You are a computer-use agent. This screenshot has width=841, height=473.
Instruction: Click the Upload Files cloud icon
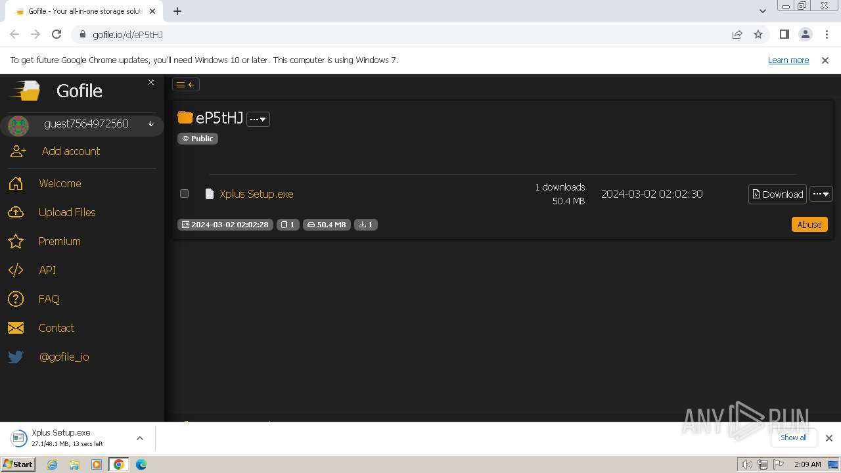pyautogui.click(x=16, y=212)
